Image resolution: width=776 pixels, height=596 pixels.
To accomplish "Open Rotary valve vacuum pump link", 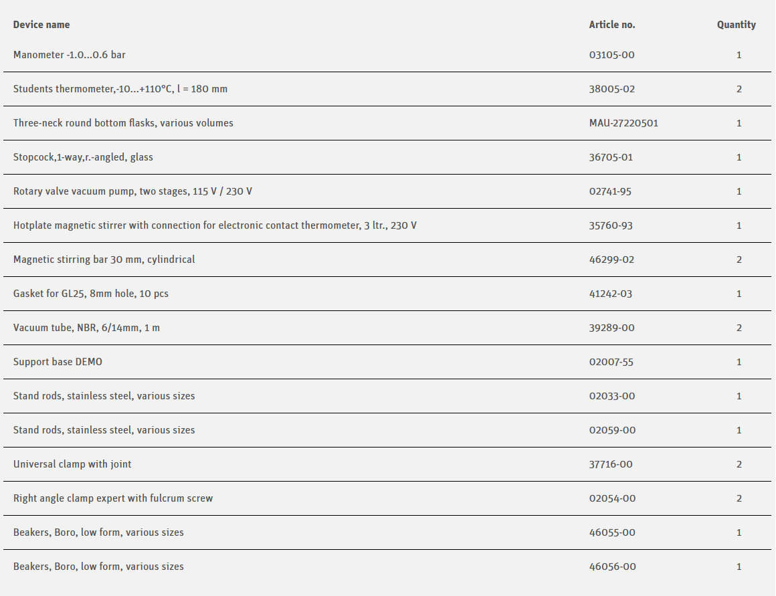I will tap(132, 191).
